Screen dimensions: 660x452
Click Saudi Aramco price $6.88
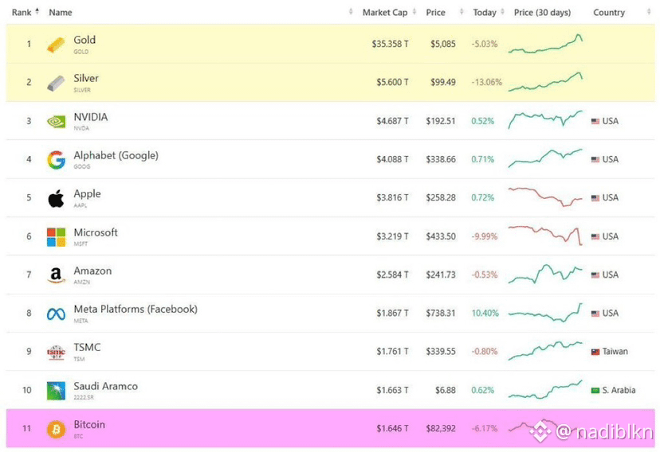click(x=446, y=390)
